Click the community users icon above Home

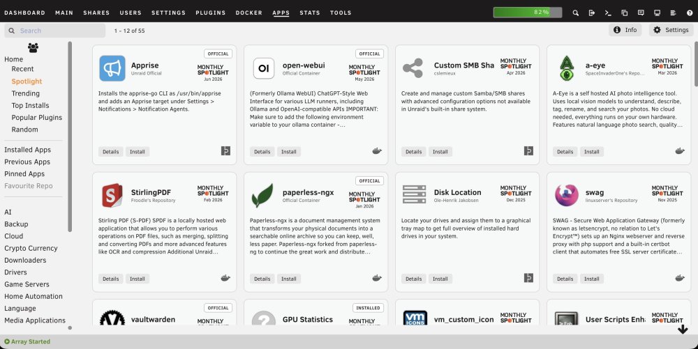coord(33,47)
